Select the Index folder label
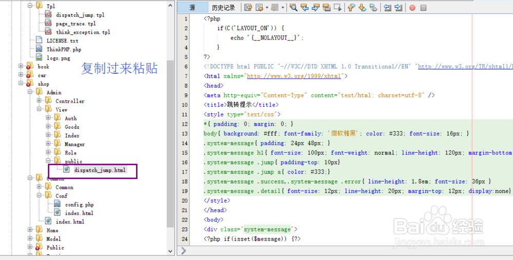This screenshot has height=260, width=513. point(72,135)
